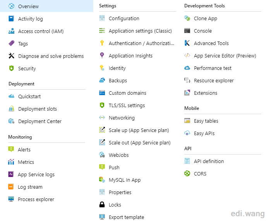Open App Service Editor (Preview)

(225, 56)
